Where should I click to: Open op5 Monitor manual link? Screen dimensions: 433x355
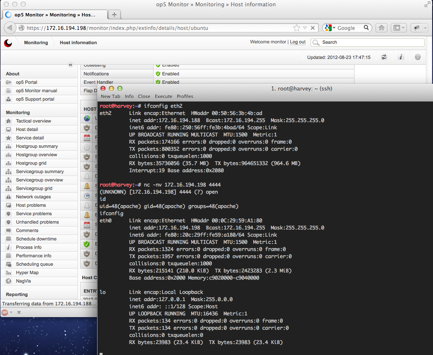pos(36,91)
